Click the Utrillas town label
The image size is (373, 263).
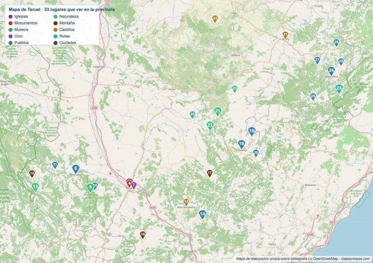tap(172, 89)
